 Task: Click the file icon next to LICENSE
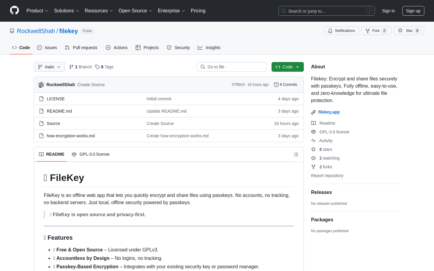point(41,99)
